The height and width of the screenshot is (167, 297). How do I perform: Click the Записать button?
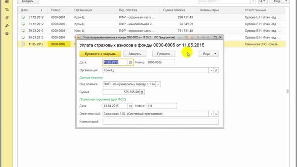[135, 54]
